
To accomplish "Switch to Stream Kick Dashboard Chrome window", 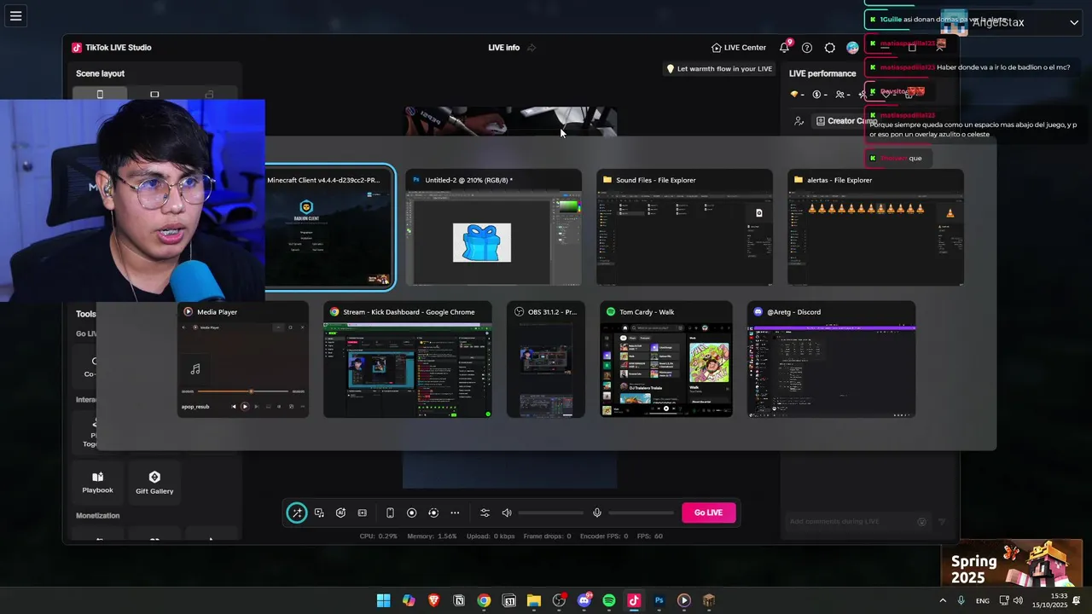I will [408, 359].
